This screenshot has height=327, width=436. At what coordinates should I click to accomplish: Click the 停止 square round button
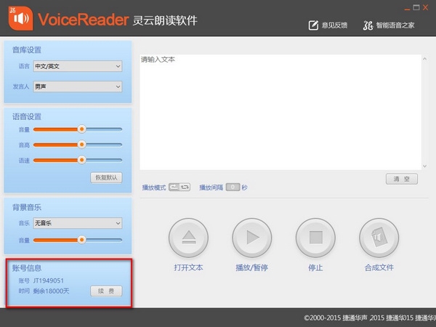315,238
